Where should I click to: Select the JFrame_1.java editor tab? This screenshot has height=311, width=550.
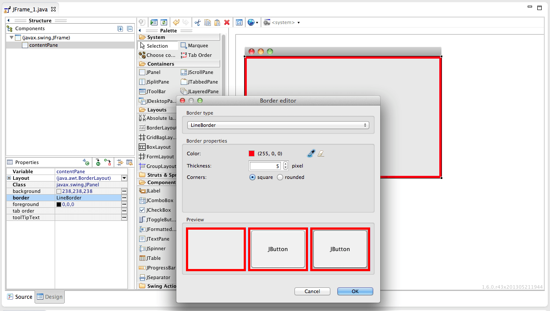click(x=29, y=9)
